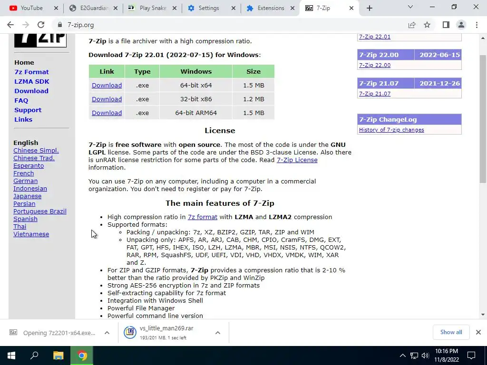The height and width of the screenshot is (365, 487).
Task: Open the volume speaker tray icon
Action: tap(425, 355)
